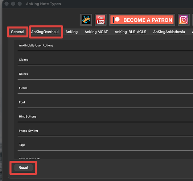Screen dimensions: 193x181
Task: Click the Become a Patron banner
Action: (142, 20)
